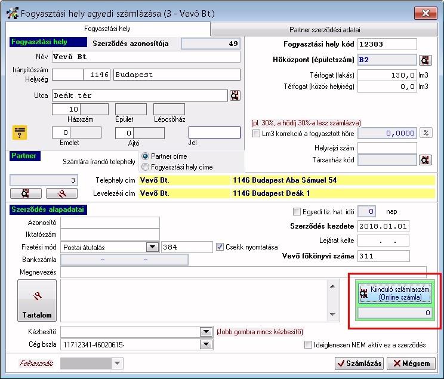Click the Bankszámla field
This screenshot has width=444, height=379.
pos(124,260)
